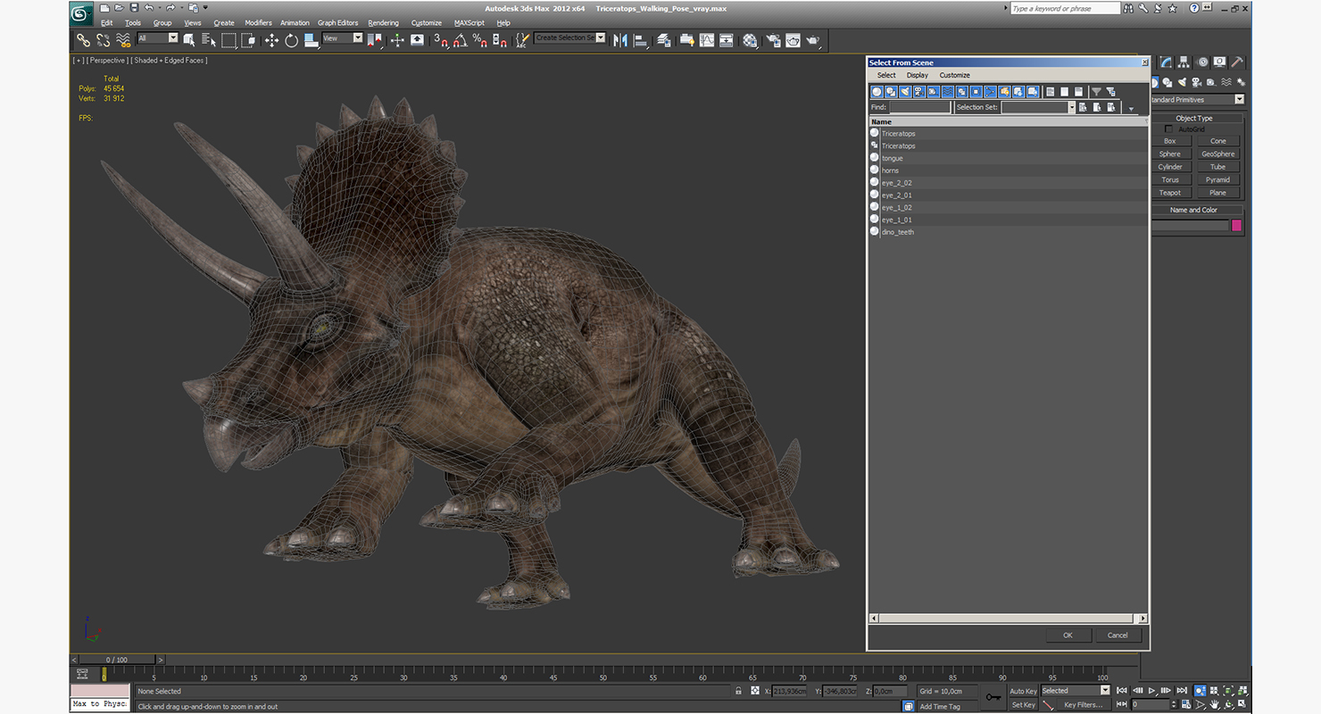Open the Material Editor icon
Viewport: 1321px width, 714px height.
pyautogui.click(x=750, y=40)
